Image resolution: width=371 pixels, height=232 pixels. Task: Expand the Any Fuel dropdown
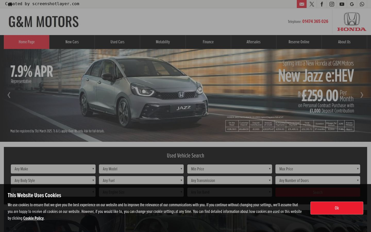(141, 180)
